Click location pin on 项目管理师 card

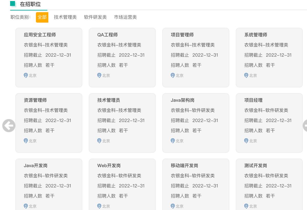pos(173,75)
